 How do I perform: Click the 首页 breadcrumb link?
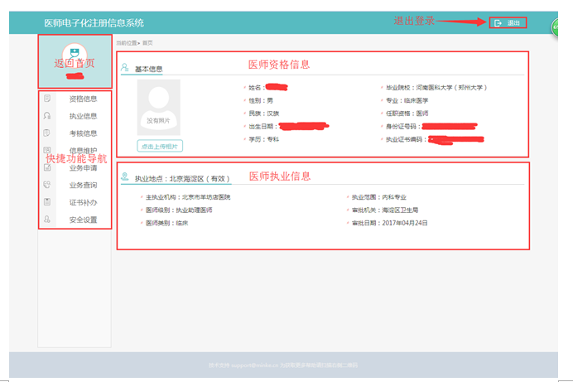pos(147,42)
